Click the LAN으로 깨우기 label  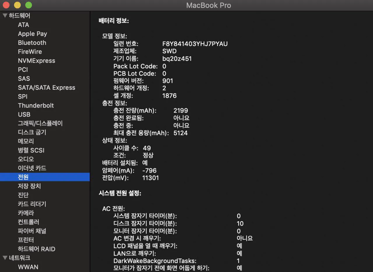click(x=135, y=253)
